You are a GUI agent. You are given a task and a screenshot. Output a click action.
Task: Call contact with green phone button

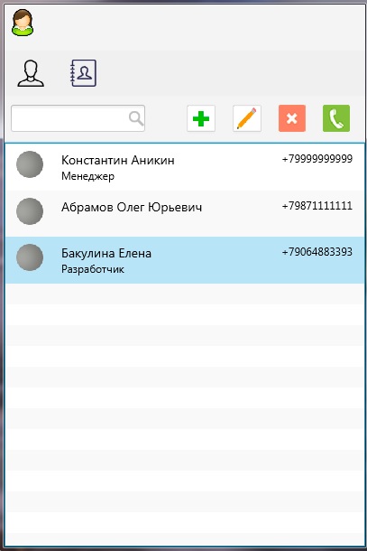pos(336,118)
